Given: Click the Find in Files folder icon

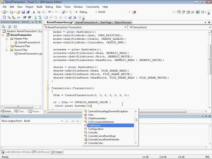Looking at the screenshot, I should [x=134, y=12].
